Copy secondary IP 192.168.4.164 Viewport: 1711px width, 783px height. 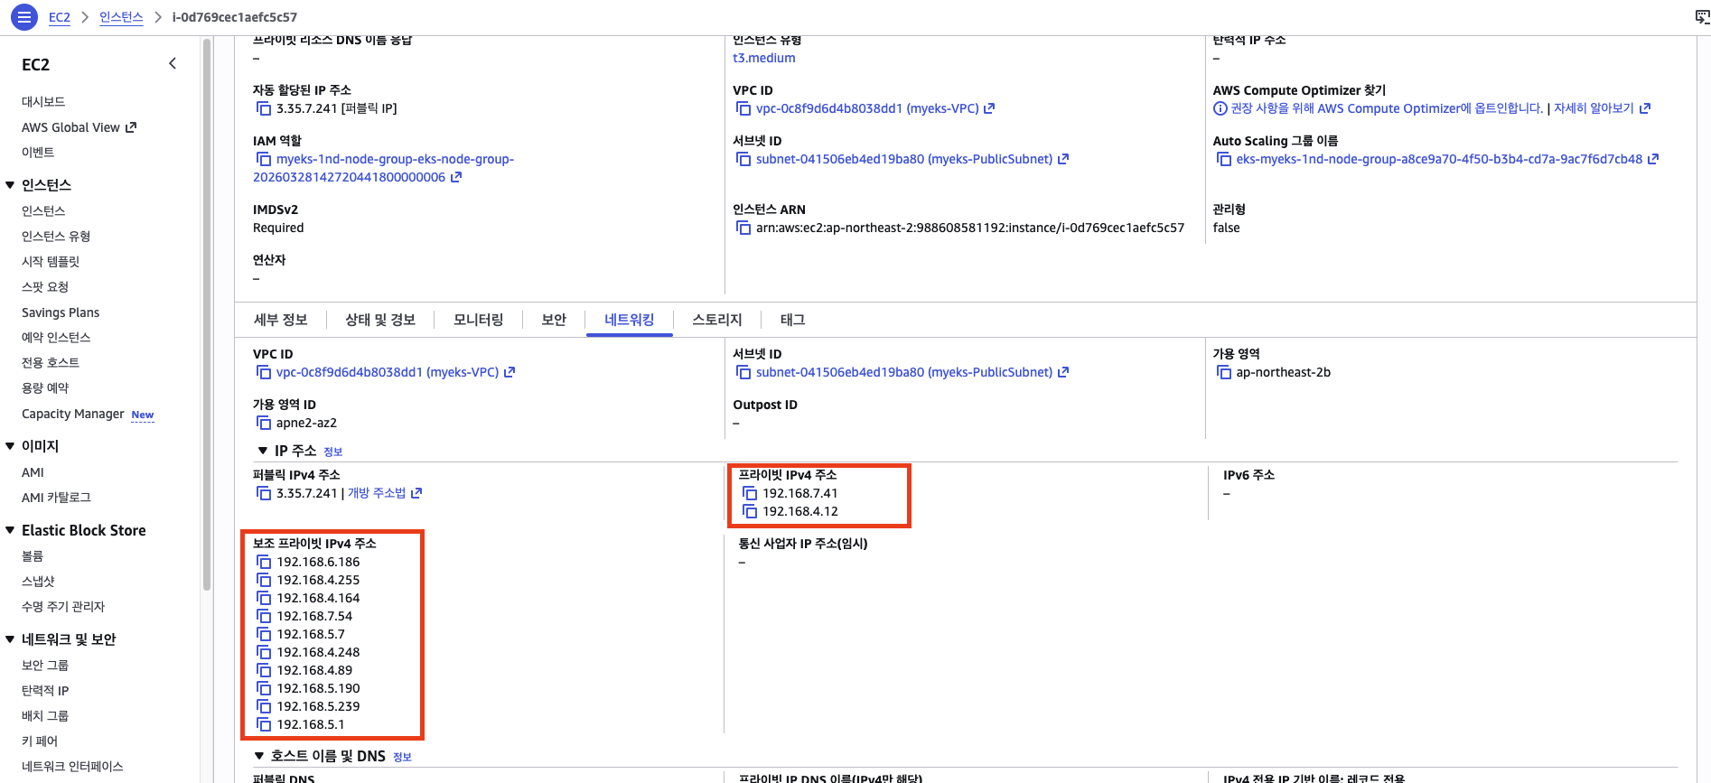click(264, 598)
